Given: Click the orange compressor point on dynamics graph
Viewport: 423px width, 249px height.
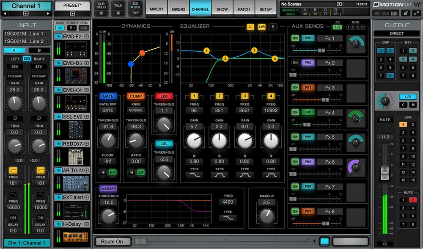Looking at the screenshot, I should point(142,53).
